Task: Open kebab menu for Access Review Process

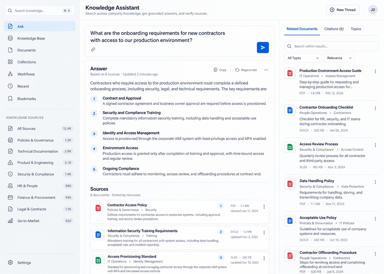Action: (x=375, y=145)
